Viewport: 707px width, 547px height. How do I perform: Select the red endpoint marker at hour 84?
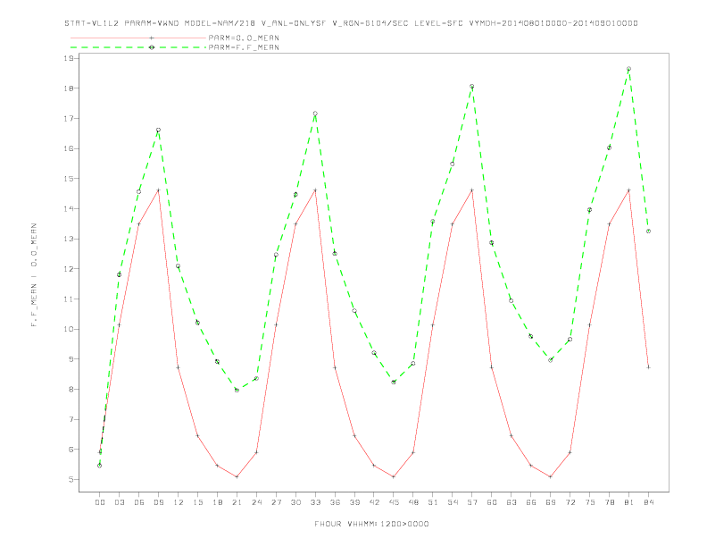click(648, 367)
